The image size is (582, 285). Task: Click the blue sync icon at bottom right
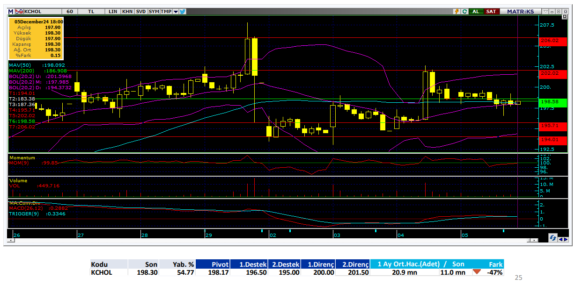[x=553, y=238]
